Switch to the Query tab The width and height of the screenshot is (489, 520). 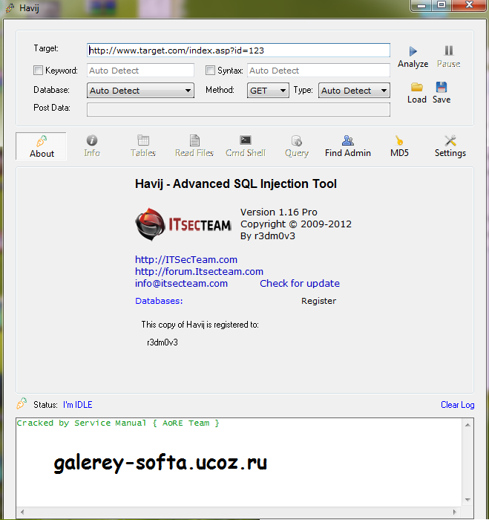click(297, 146)
